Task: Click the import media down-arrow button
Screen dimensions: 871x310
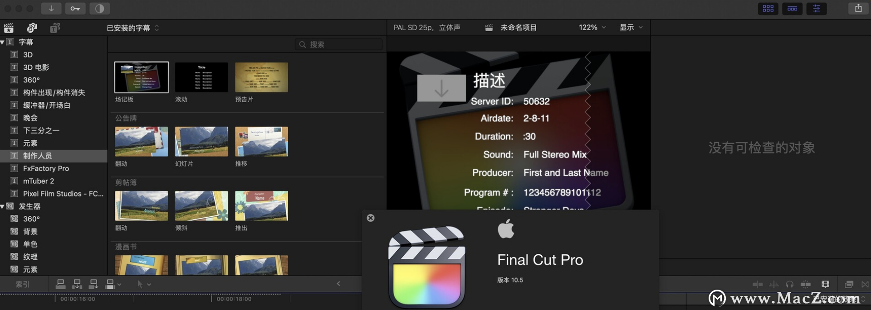Action: (51, 8)
